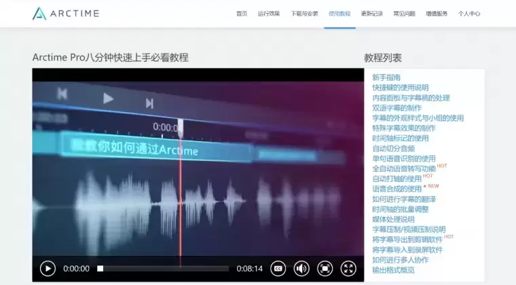
Task: Open 输出格式概览 tutorial
Action: (x=393, y=270)
